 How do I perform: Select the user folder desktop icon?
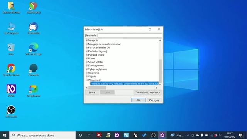tap(11, 8)
